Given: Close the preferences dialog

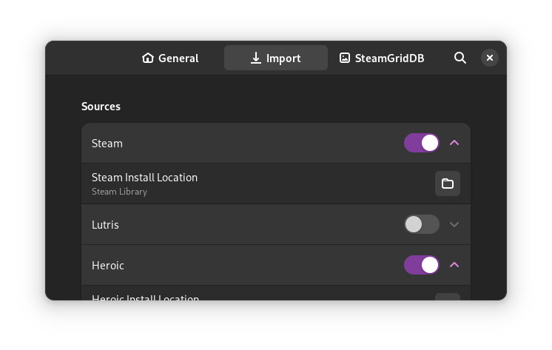Looking at the screenshot, I should tap(489, 58).
